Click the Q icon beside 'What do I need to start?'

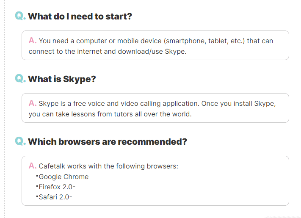click(x=20, y=16)
